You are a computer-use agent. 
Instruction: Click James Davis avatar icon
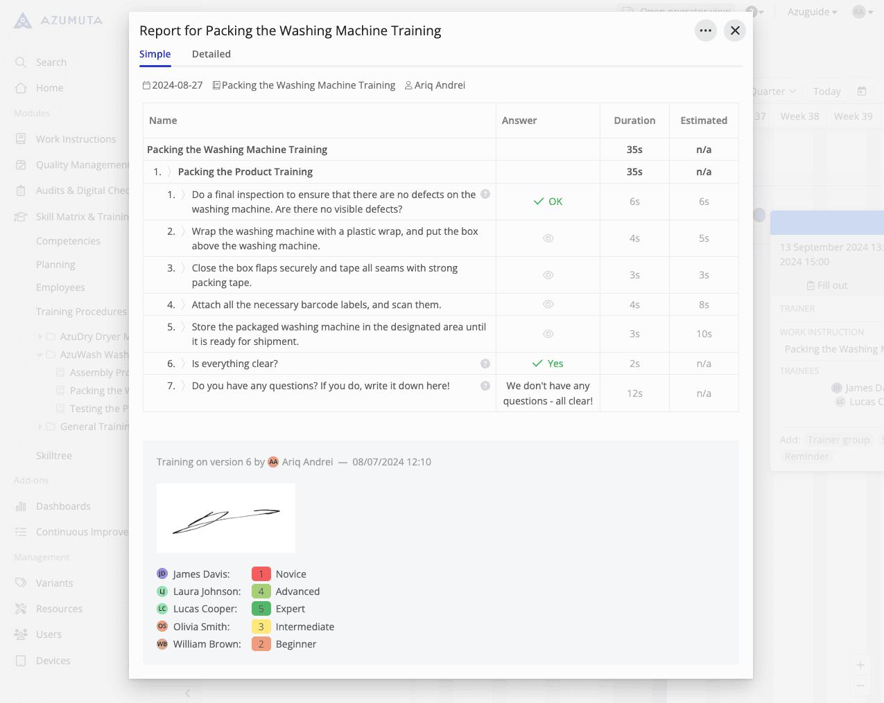click(x=162, y=573)
